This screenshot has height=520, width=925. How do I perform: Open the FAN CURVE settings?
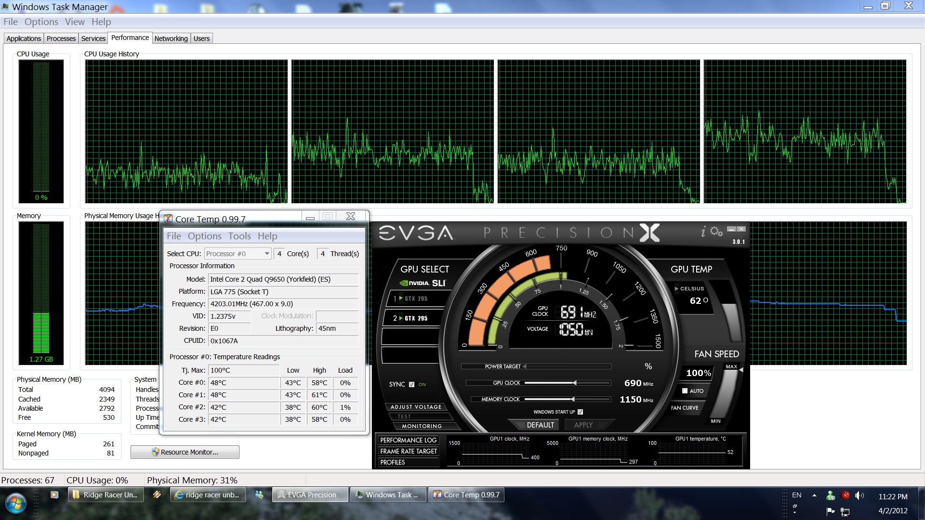tap(685, 408)
